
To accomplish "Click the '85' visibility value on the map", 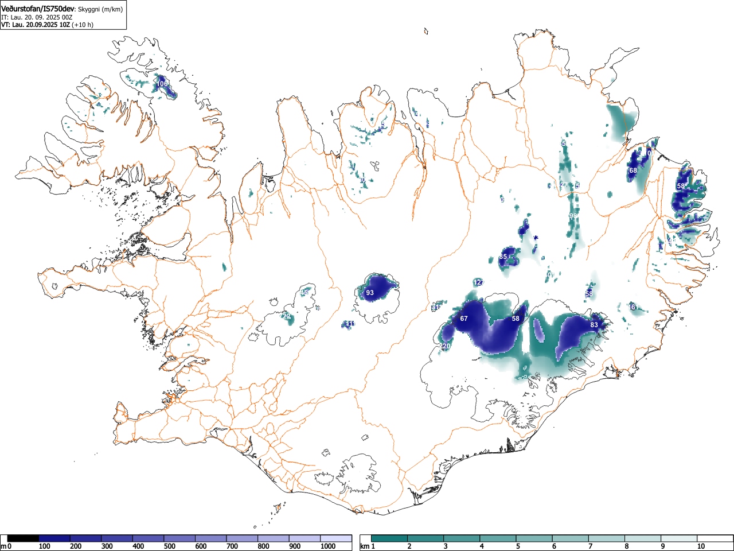I will (x=503, y=257).
